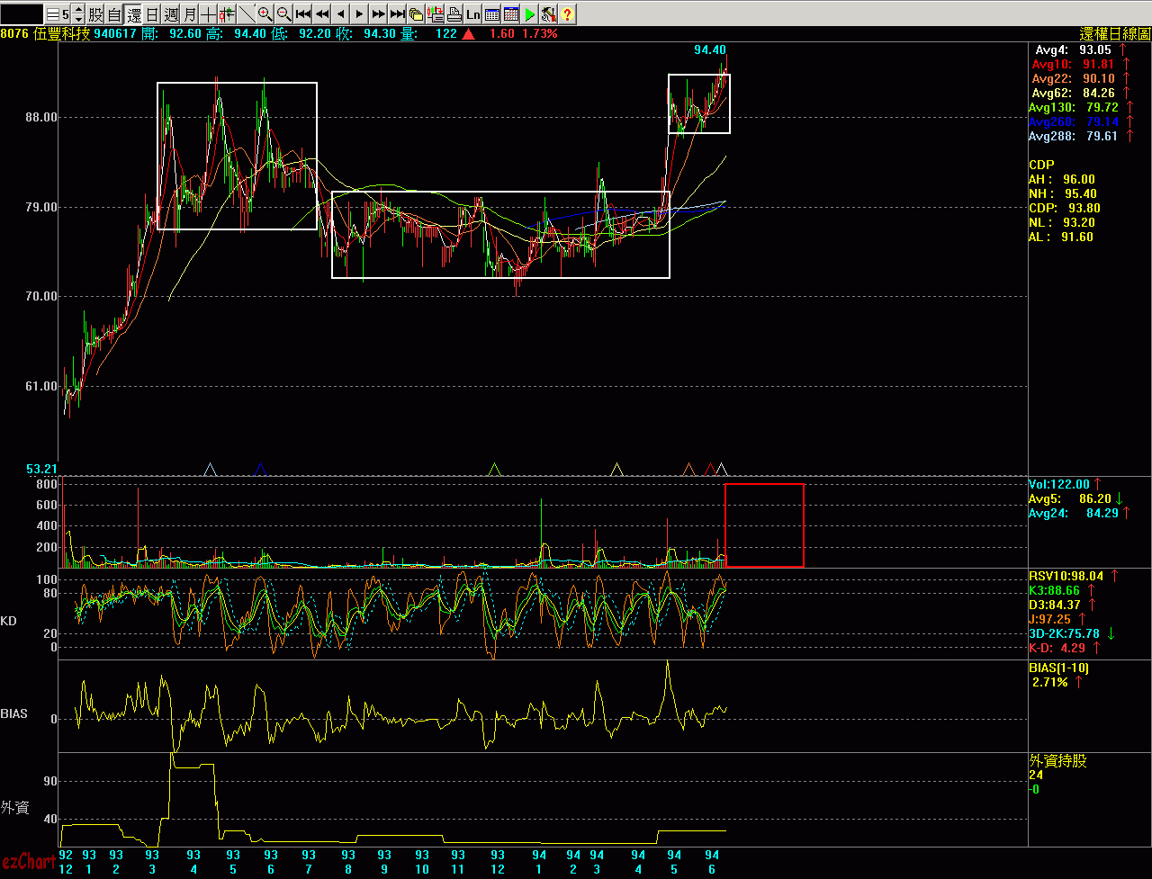
Task: Click stock name 伍豐科技
Action: click(x=62, y=33)
